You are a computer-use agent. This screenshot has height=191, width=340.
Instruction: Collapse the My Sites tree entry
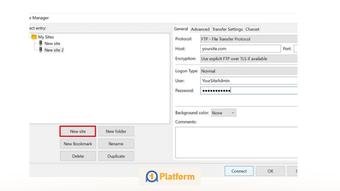(x=29, y=37)
